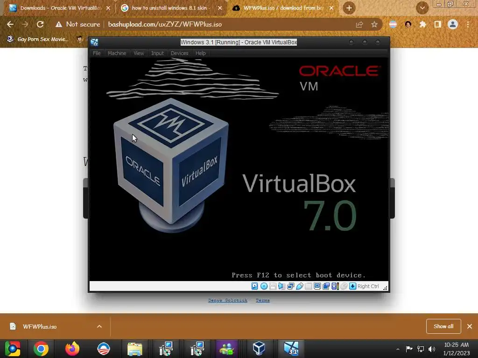Open the Help menu in VirtualBox
This screenshot has height=358, width=478.
(201, 53)
